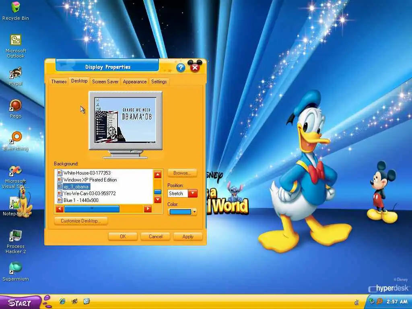
Task: Launch the Notepad++ desktop shortcut
Action: click(16, 206)
